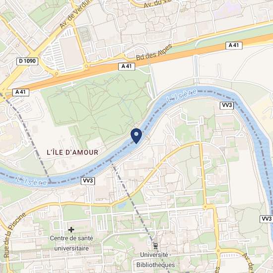Click the small blue pond near the yellow road
This screenshot has width=273, height=273.
pyautogui.click(x=122, y=205)
